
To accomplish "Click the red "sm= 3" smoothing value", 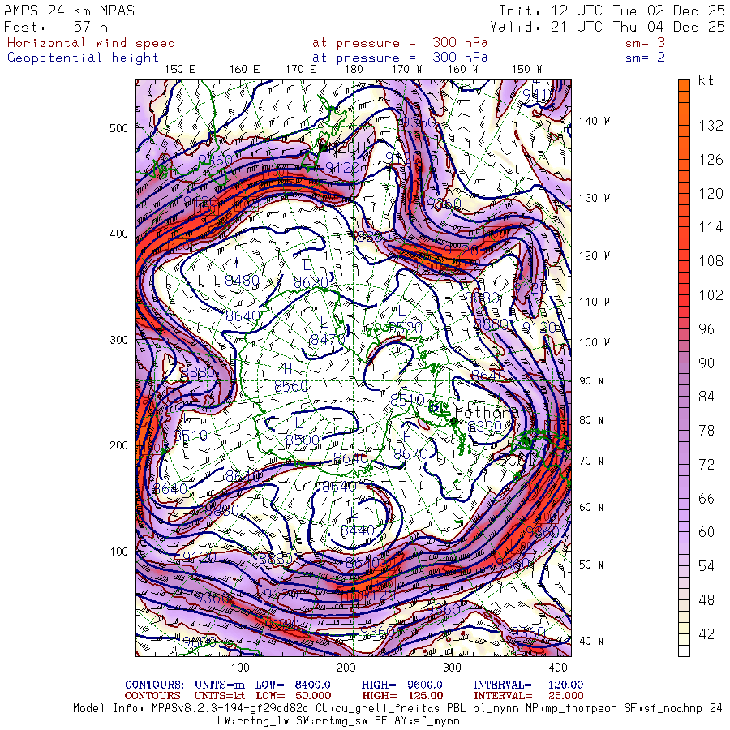I will coord(646,43).
